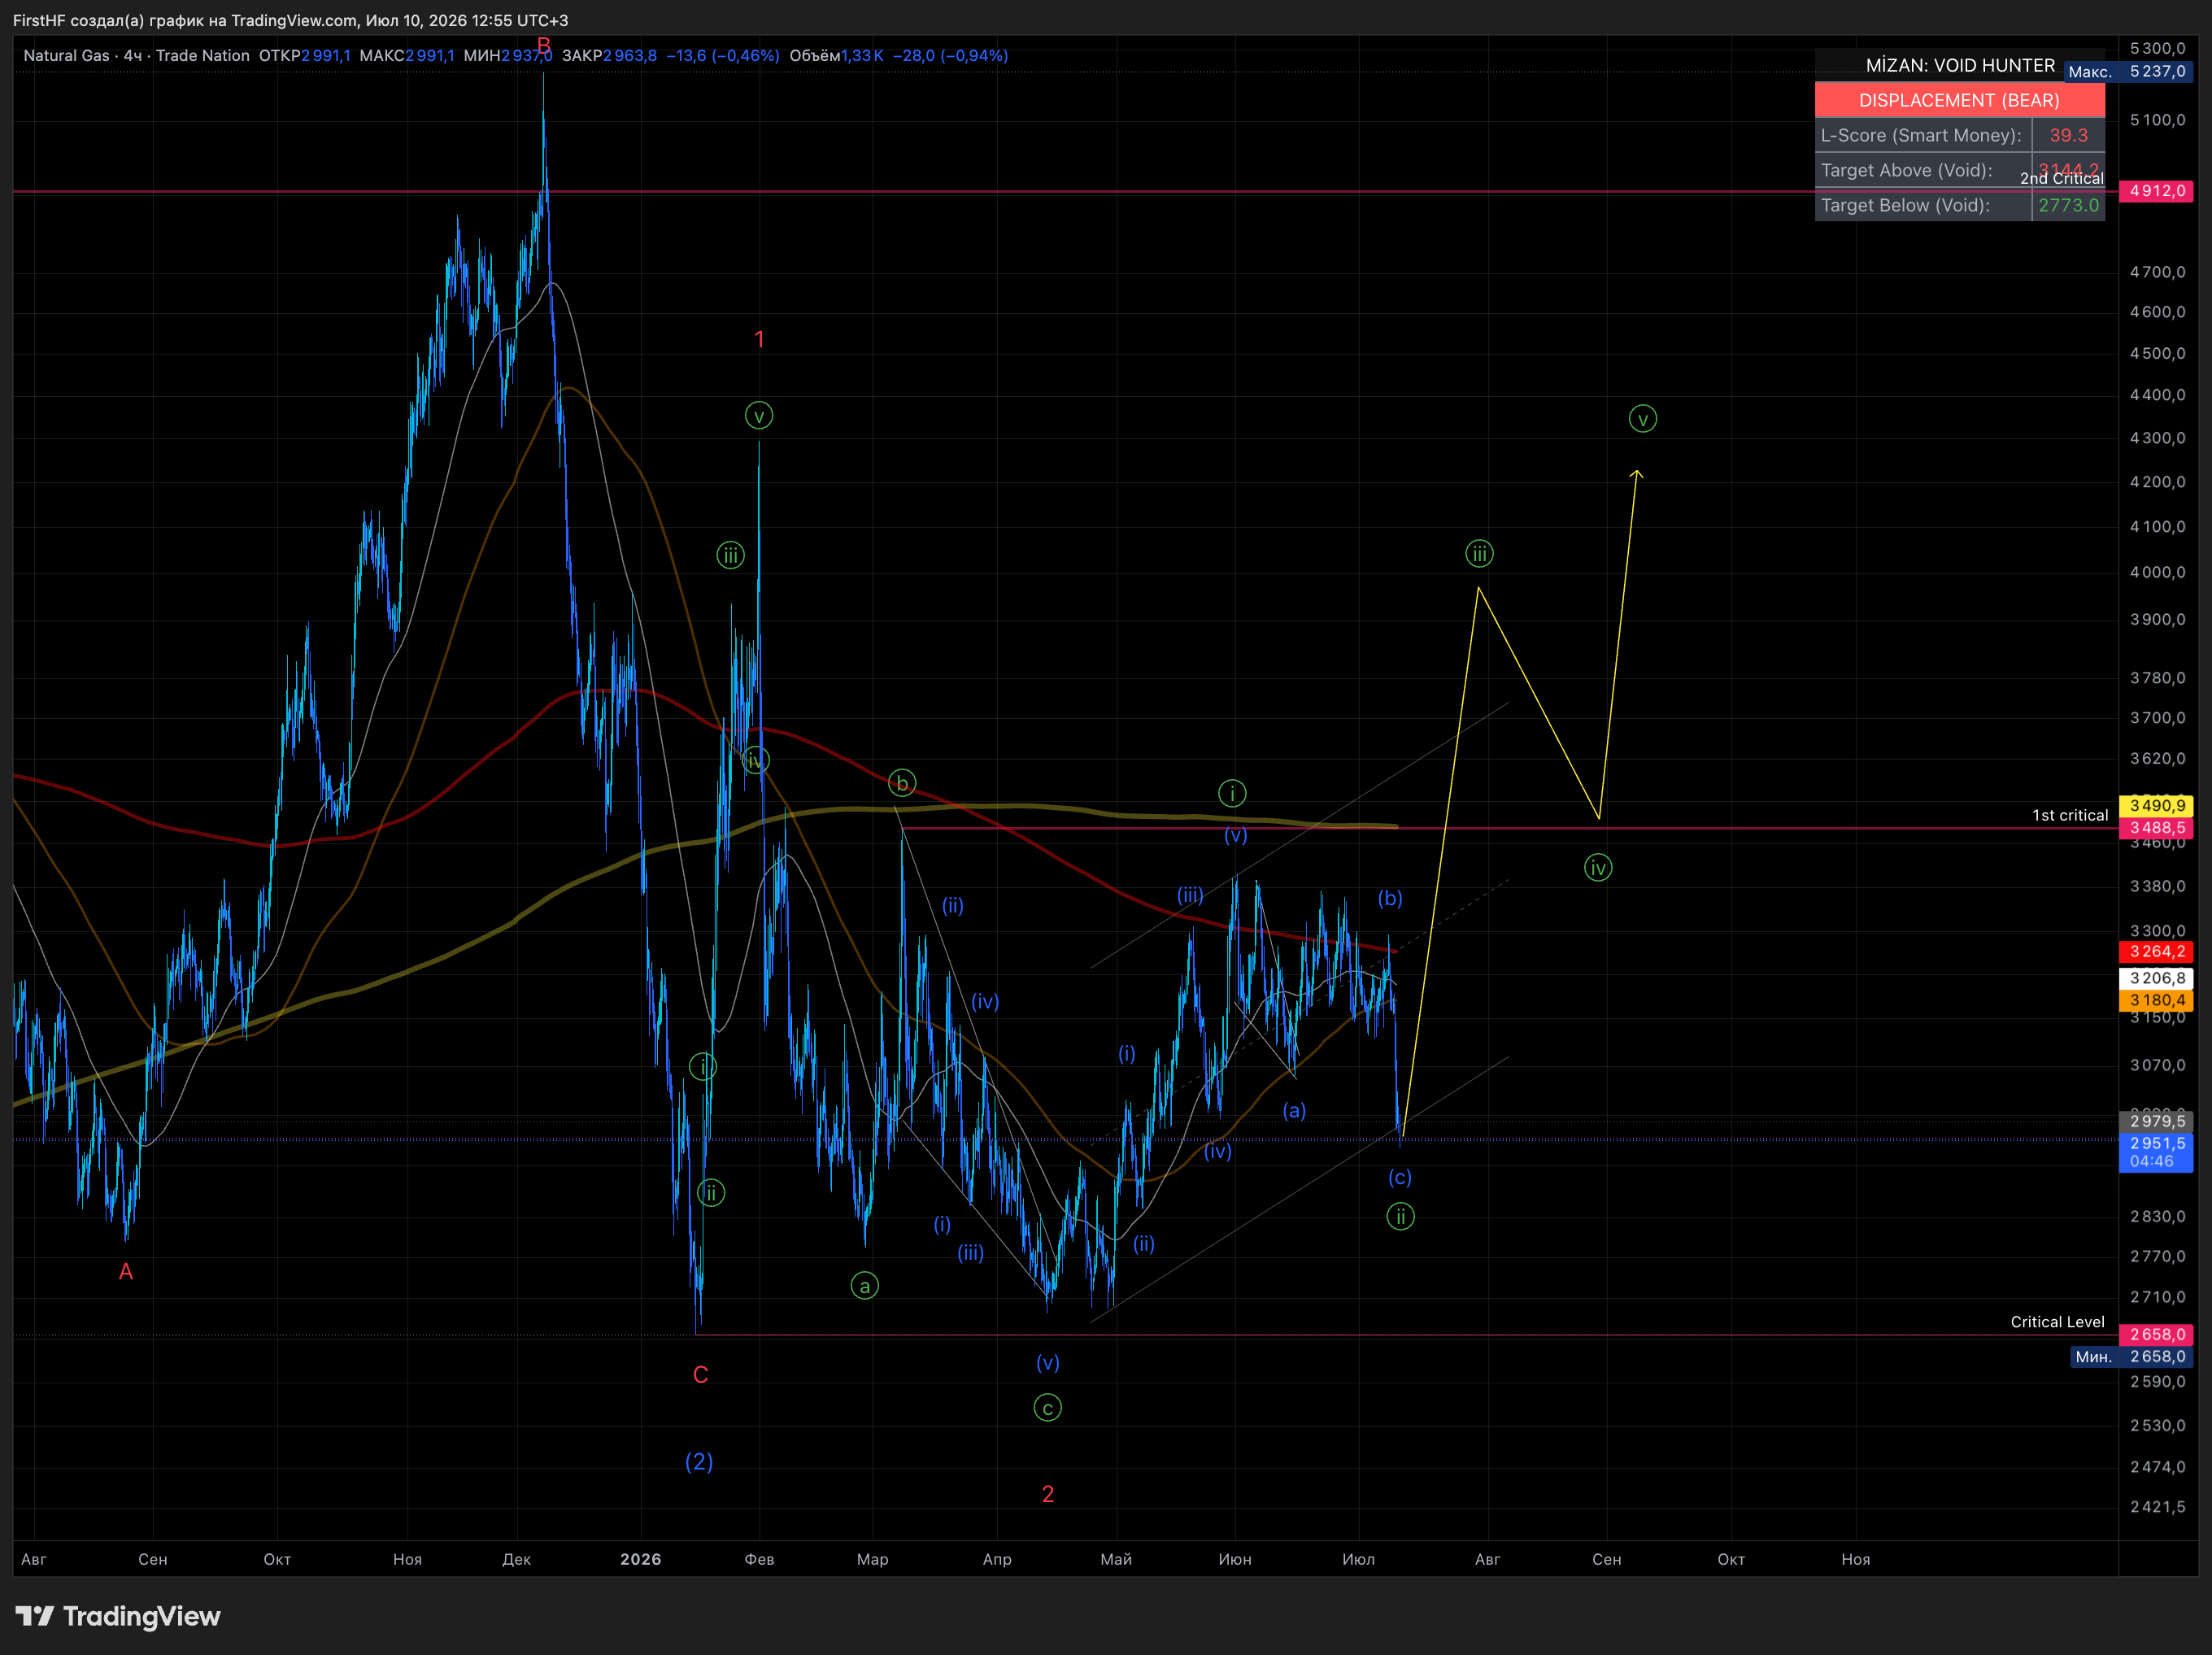The image size is (2212, 1655).
Task: Click the Natural Gas symbol title in legend
Action: (66, 56)
